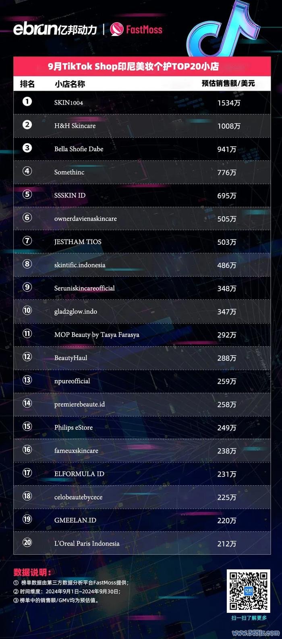Click the rank 20 circle badge
The height and width of the screenshot is (639, 282).
[27, 542]
